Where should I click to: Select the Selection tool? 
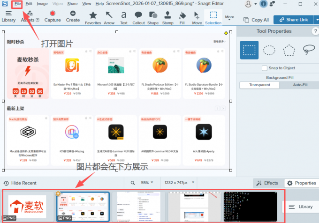213,18
